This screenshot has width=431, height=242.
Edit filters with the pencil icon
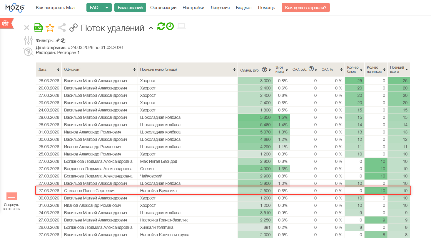58,40
